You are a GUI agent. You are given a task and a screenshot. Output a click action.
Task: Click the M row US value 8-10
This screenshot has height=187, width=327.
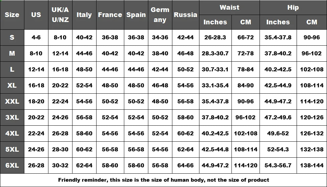click(x=36, y=53)
